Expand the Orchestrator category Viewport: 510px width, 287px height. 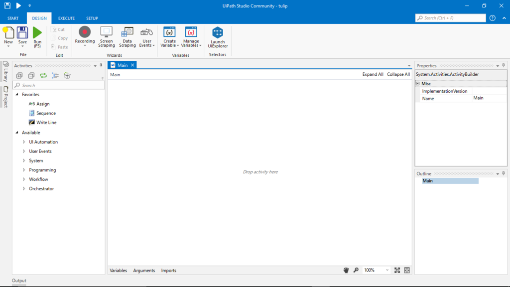[x=24, y=189]
